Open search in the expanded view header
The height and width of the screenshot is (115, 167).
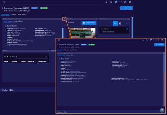pyautogui.click(x=147, y=40)
